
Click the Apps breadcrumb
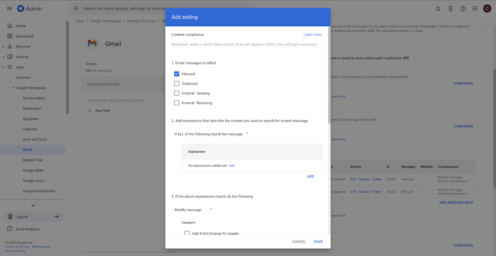[80, 21]
